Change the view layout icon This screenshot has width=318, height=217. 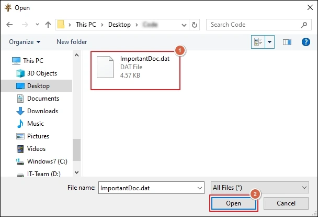click(x=258, y=42)
